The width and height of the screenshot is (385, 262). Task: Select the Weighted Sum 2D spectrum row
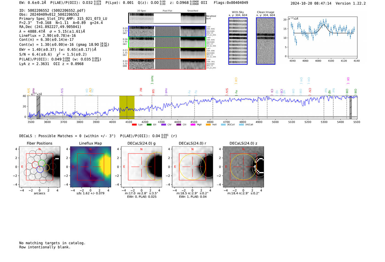(x=167, y=18)
